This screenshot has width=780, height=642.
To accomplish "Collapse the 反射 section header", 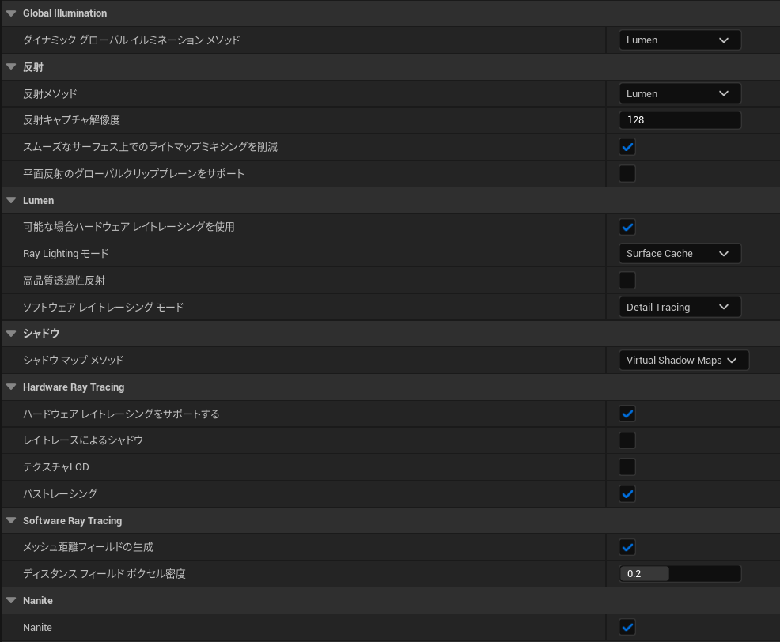I will click(11, 66).
